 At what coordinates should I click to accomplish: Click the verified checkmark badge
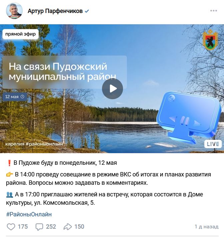tap(87, 11)
